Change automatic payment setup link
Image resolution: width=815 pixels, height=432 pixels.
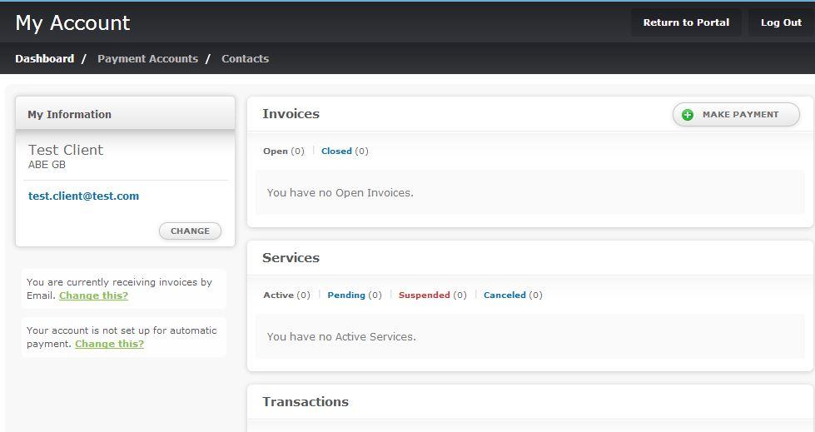coord(109,344)
